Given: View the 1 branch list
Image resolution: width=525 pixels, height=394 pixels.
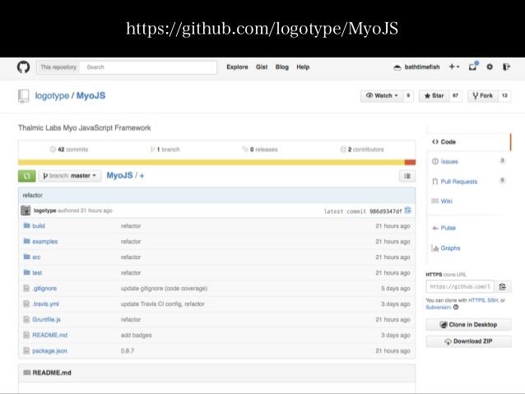Looking at the screenshot, I should (165, 150).
